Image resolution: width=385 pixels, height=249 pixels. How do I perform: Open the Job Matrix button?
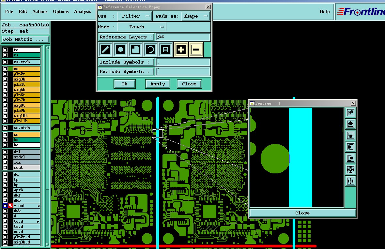tap(25, 39)
